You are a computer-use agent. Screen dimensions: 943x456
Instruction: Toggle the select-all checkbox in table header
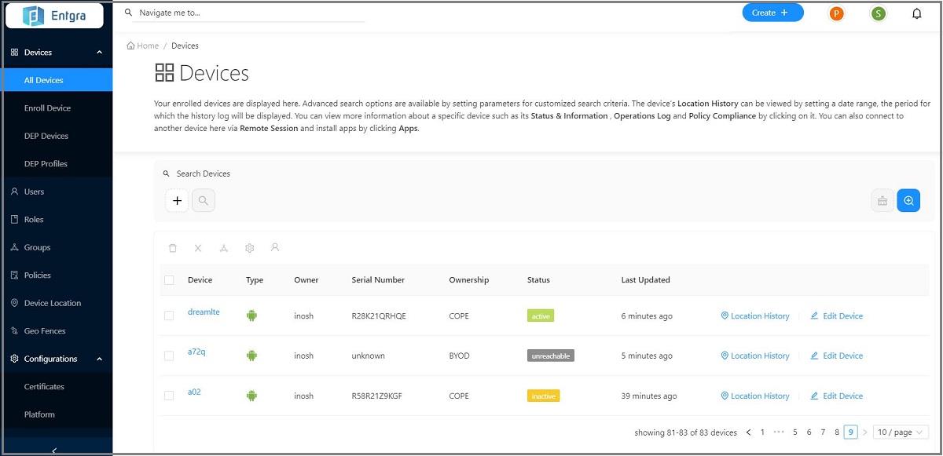tap(169, 280)
